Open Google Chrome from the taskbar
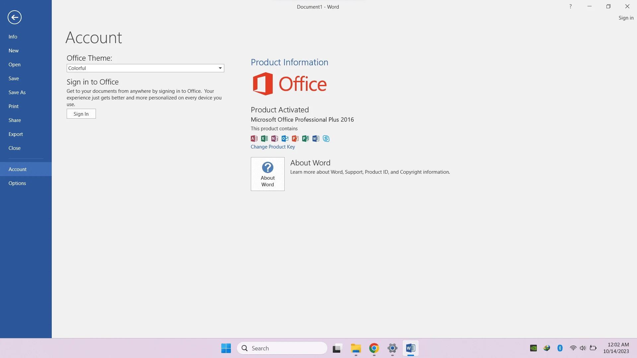The height and width of the screenshot is (358, 637). pyautogui.click(x=374, y=348)
